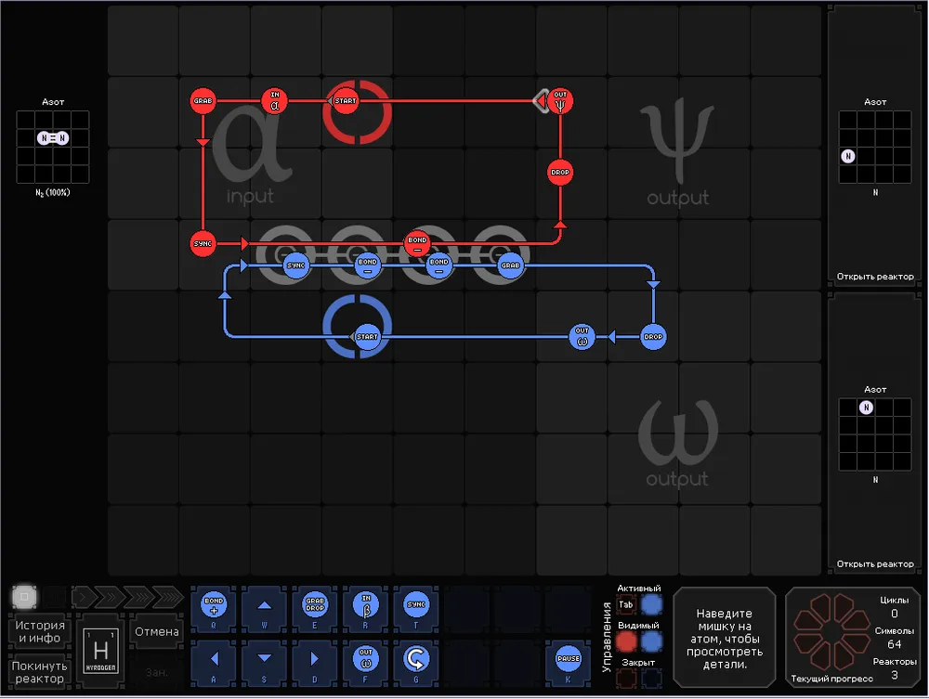Screen dimensions: 929x699
Task: Switch active waldo with Tab button
Action: pos(625,605)
